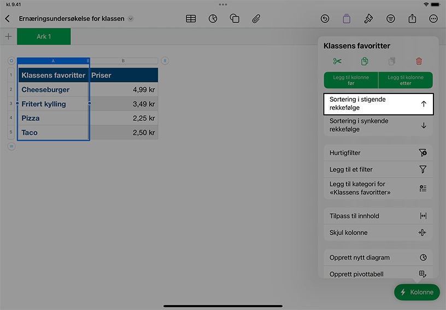The image size is (446, 310).
Task: Tap the three dots at the top center
Action: pyautogui.click(x=223, y=4)
